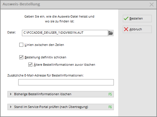Click the Ausweis-Bestellung title bar
Screen dimensions: 157x117
pyautogui.click(x=74, y=5)
